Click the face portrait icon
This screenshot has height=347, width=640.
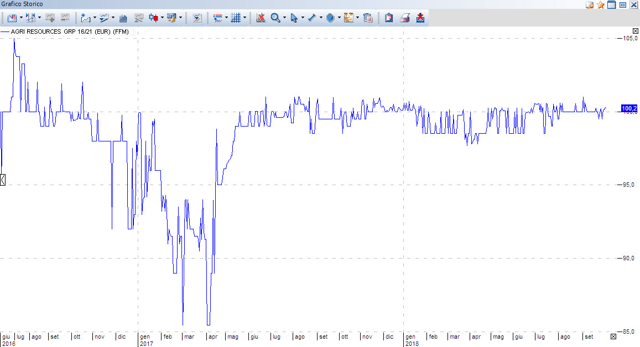coord(348,18)
